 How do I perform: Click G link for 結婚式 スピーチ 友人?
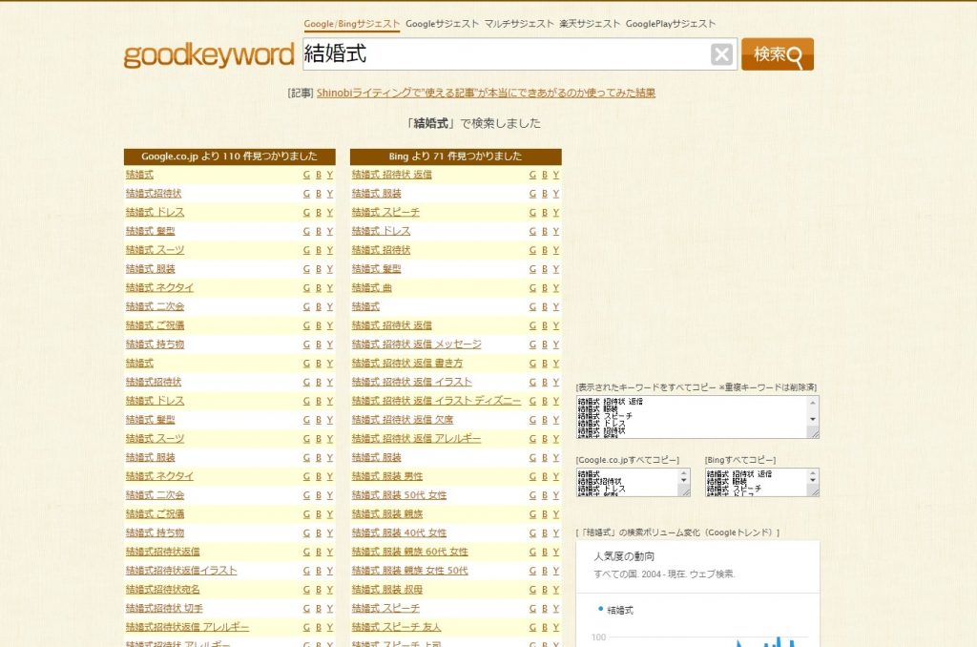(x=532, y=628)
